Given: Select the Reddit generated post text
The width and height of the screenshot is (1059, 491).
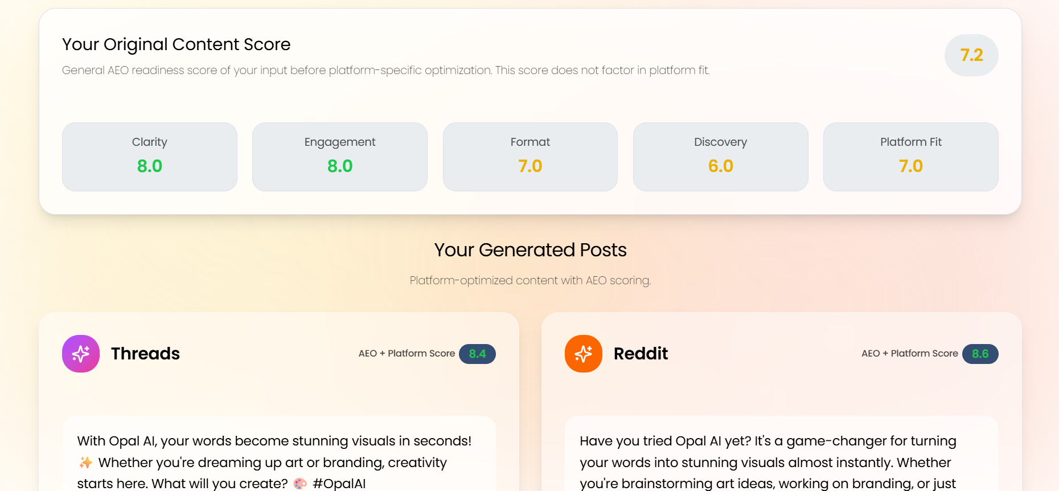Looking at the screenshot, I should 767,461.
